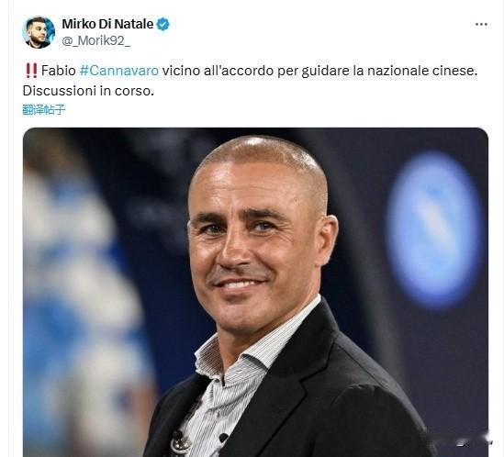
Task: Click the Mirko Di Natale display name
Action: click(x=107, y=24)
